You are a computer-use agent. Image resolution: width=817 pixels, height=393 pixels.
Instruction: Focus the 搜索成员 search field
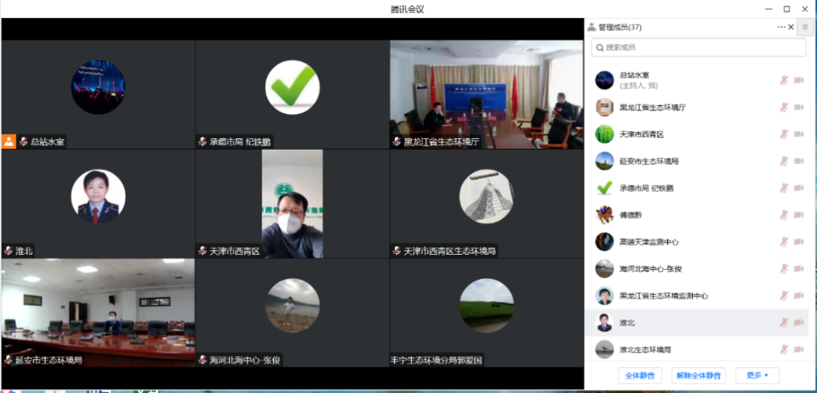pos(699,48)
